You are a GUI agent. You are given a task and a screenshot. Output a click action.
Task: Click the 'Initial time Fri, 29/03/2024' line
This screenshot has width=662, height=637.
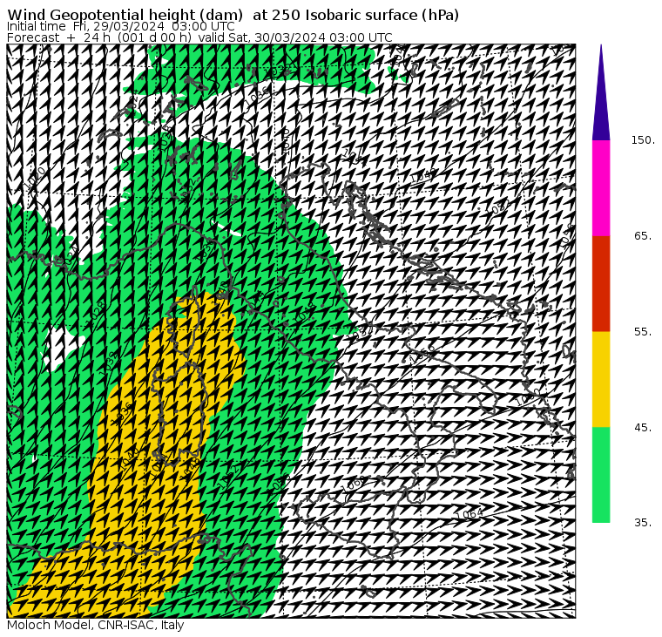(x=121, y=26)
